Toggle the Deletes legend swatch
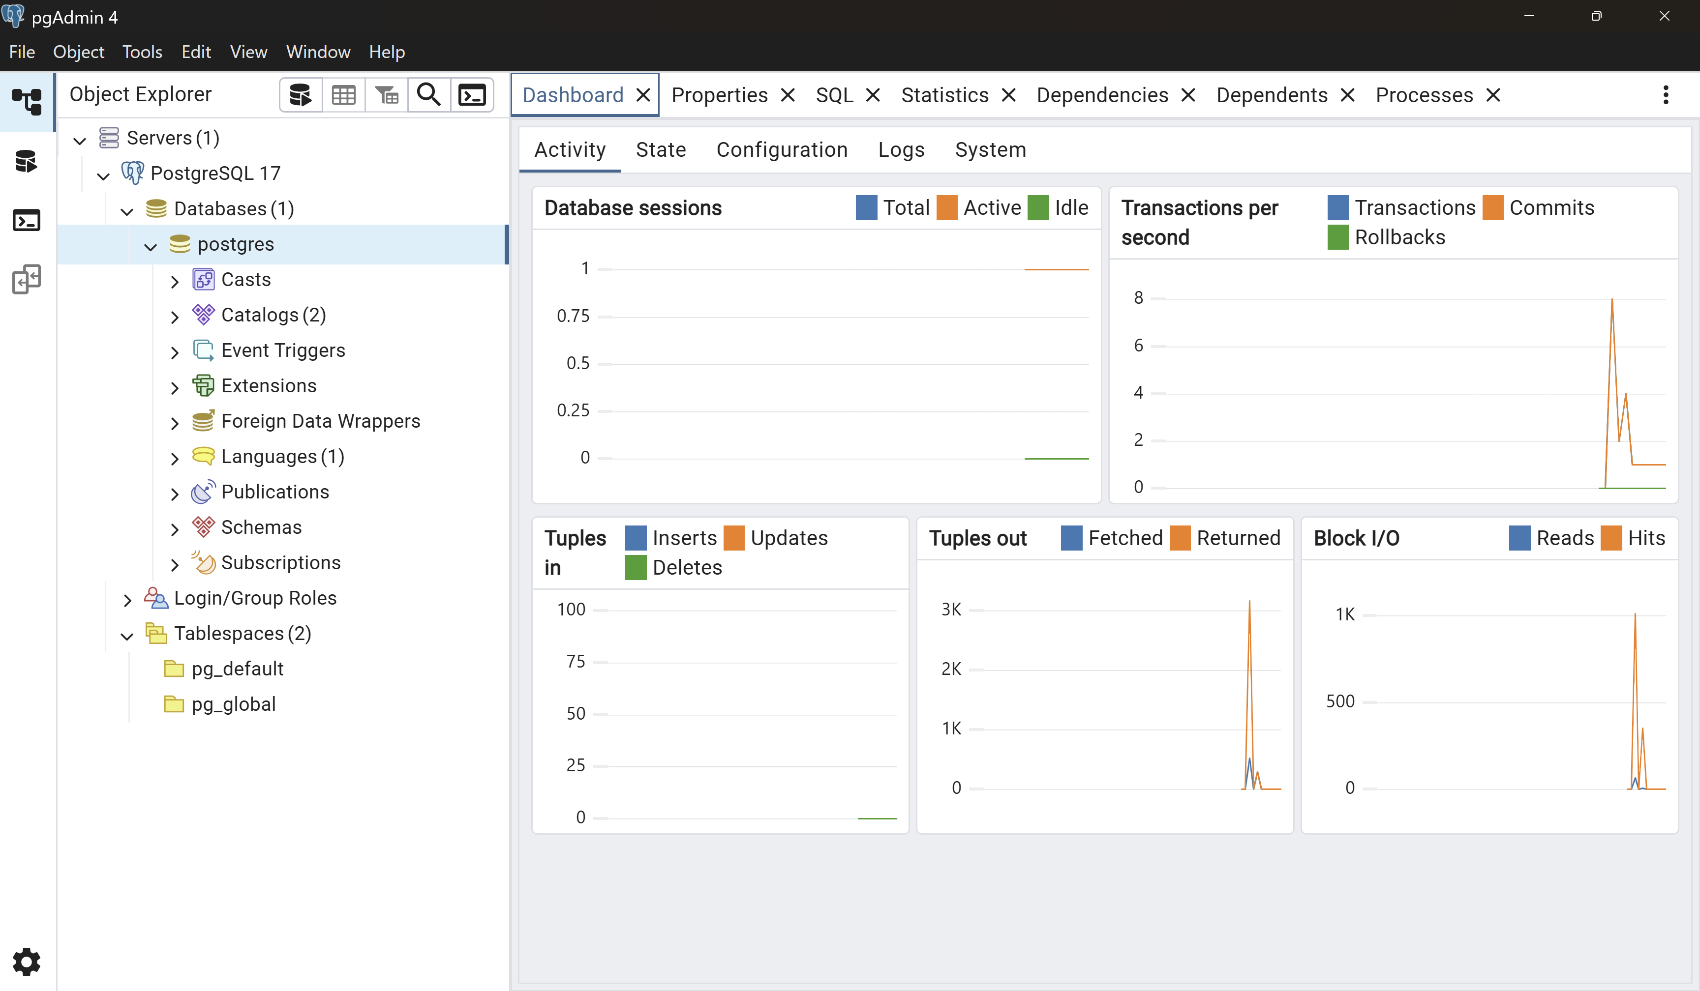The image size is (1700, 991). pyautogui.click(x=636, y=568)
